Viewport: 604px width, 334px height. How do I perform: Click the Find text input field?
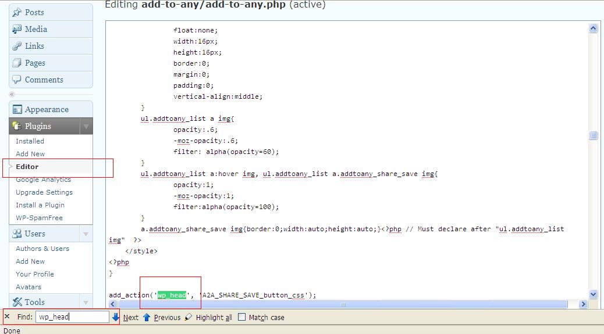tap(72, 317)
